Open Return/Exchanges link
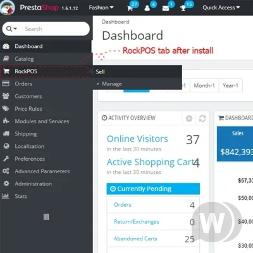Screen dimensions: 253x253 (x=137, y=221)
